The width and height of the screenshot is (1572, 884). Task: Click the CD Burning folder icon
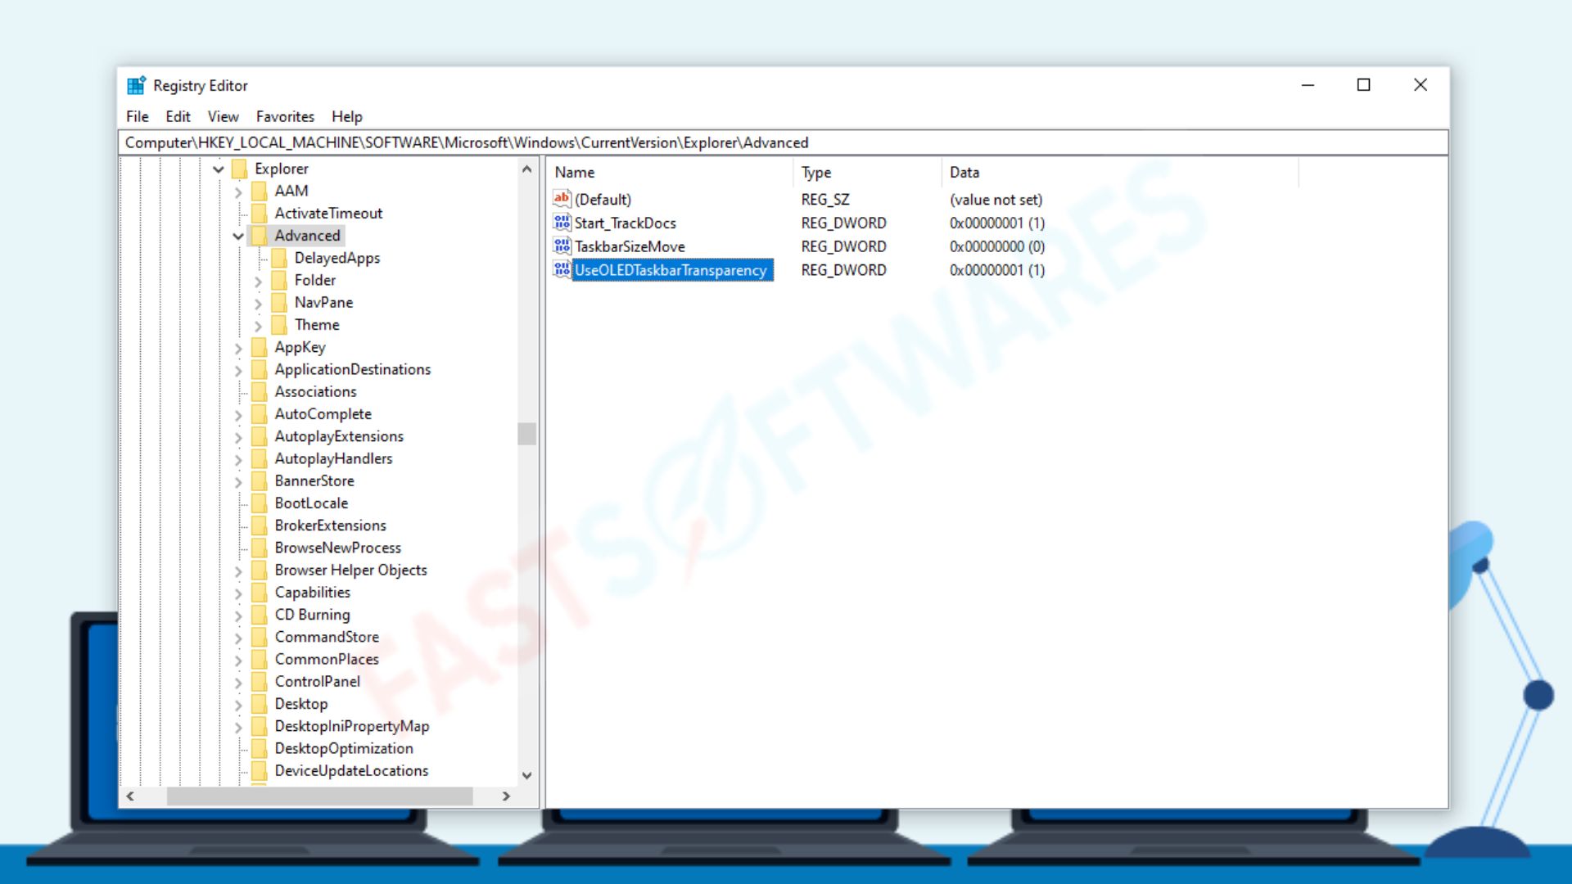(260, 615)
